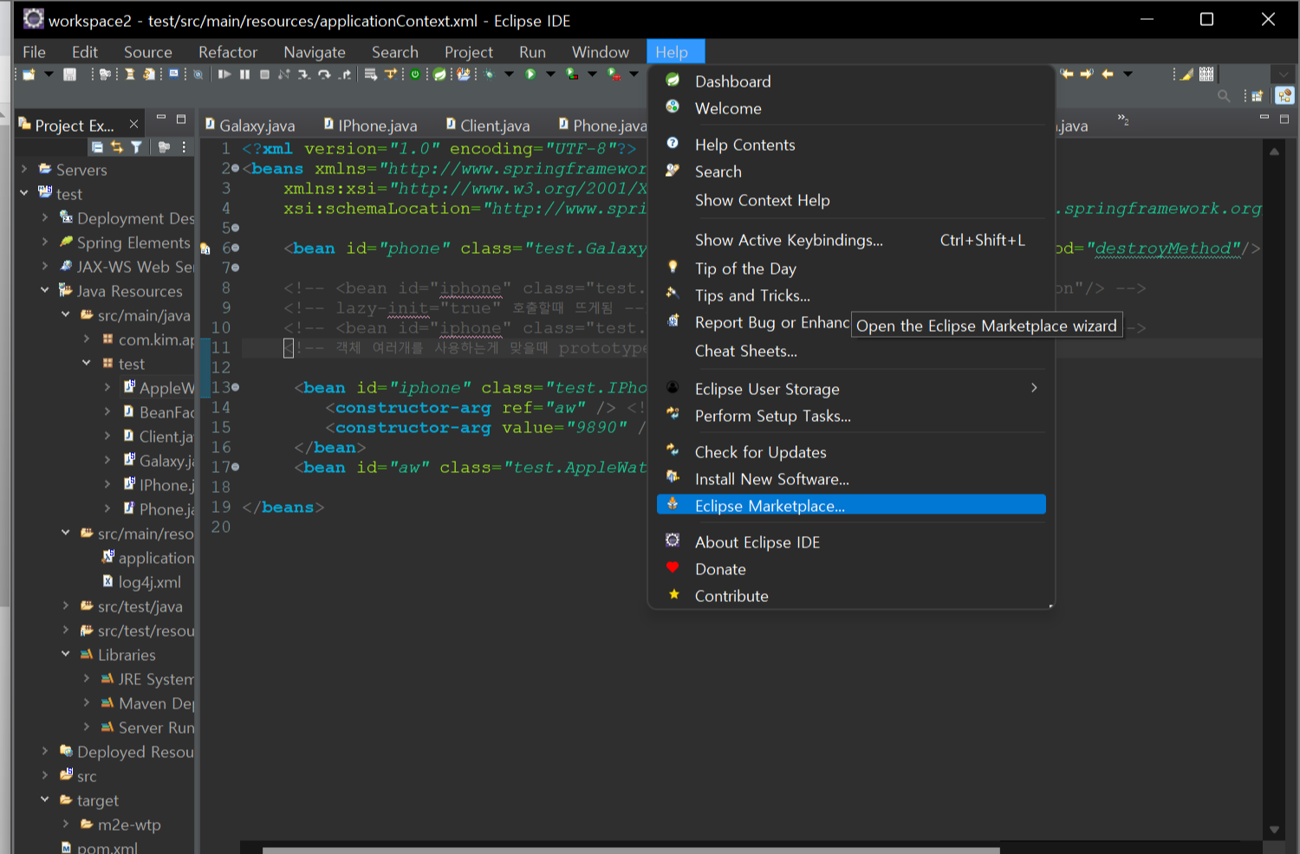The width and height of the screenshot is (1300, 854).
Task: Collapse the Java Resources node
Action: tap(45, 290)
